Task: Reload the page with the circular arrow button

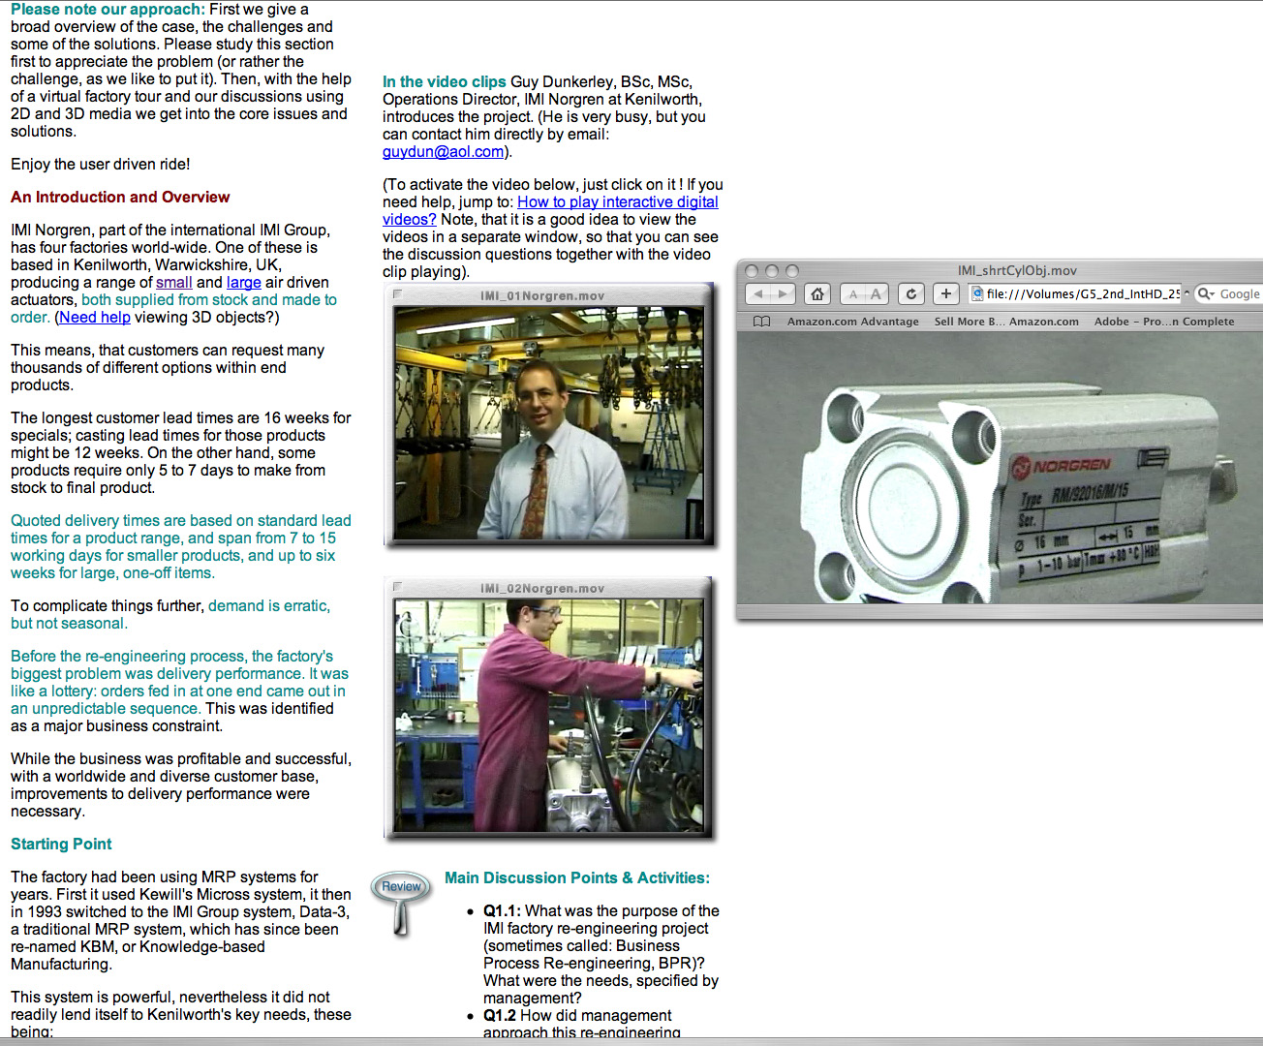Action: pos(911,293)
